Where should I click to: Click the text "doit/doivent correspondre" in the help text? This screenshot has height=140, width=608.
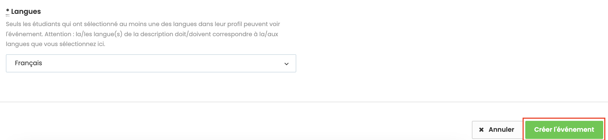[210, 34]
